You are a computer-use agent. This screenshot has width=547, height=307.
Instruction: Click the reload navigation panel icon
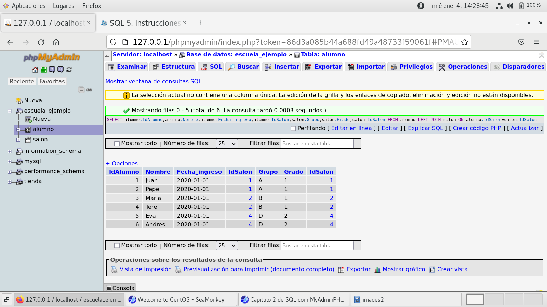click(69, 70)
